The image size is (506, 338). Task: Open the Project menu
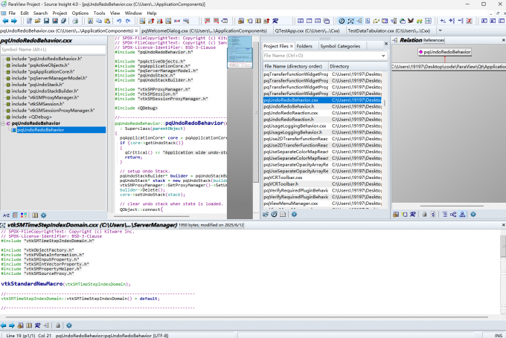point(59,13)
